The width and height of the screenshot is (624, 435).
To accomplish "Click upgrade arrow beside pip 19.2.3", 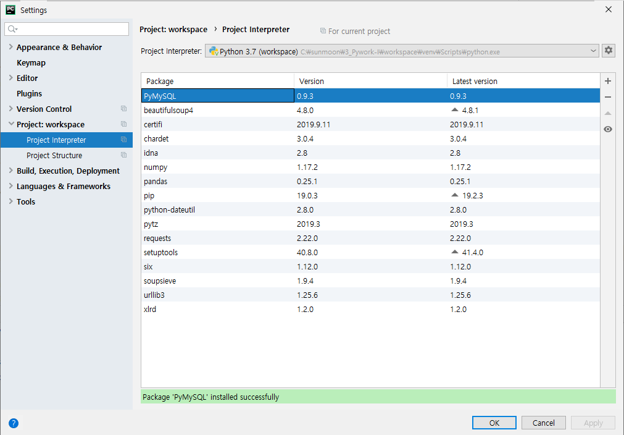I will pos(455,195).
